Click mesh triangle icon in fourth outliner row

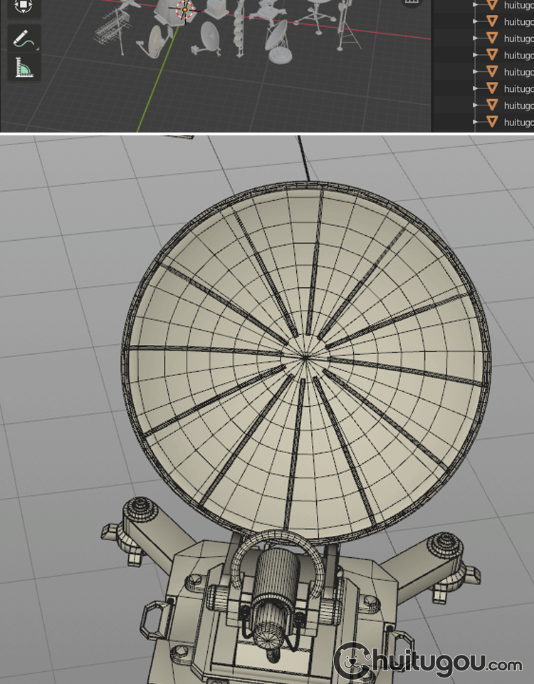pyautogui.click(x=491, y=55)
